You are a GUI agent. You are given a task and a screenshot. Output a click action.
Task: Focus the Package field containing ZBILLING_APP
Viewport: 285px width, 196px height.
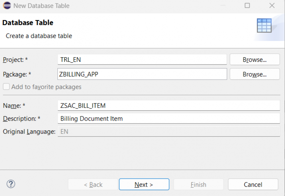pyautogui.click(x=142, y=74)
